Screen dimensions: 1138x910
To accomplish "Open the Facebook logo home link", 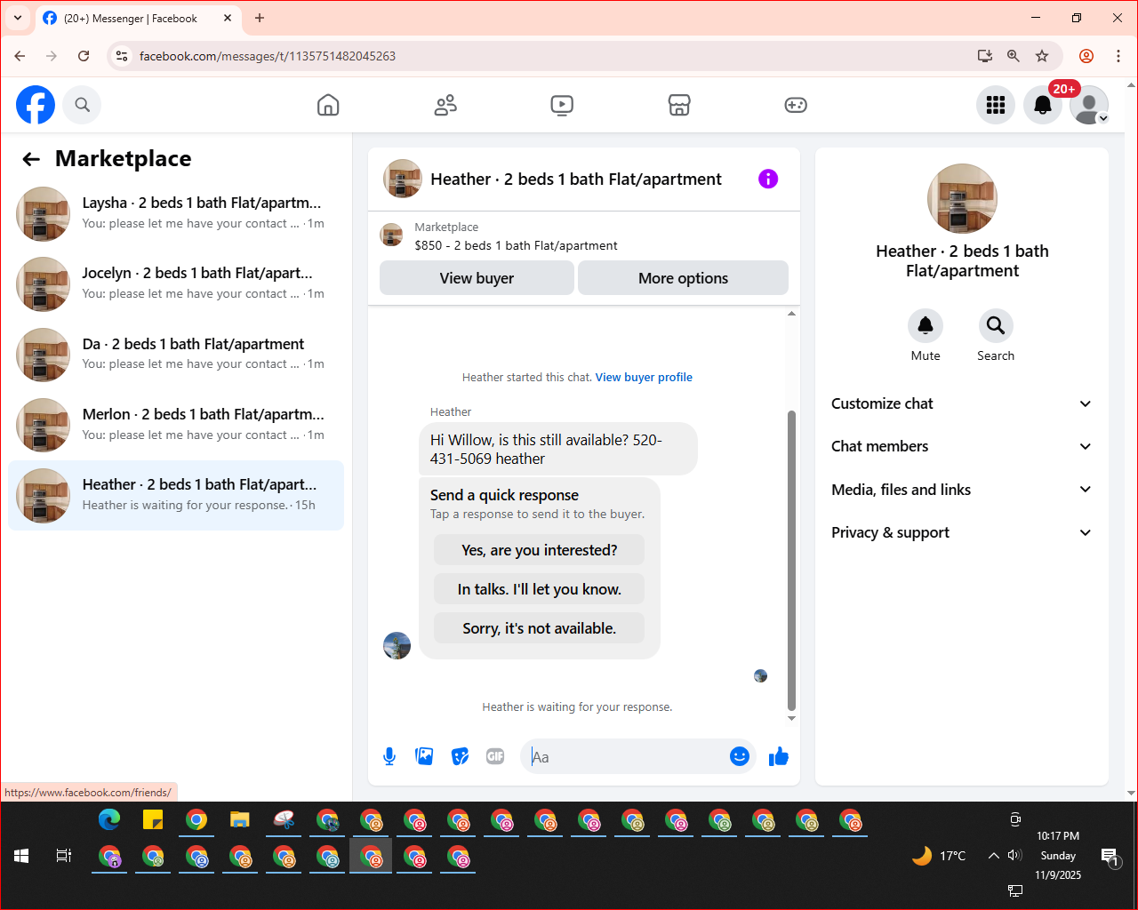I will coord(36,105).
